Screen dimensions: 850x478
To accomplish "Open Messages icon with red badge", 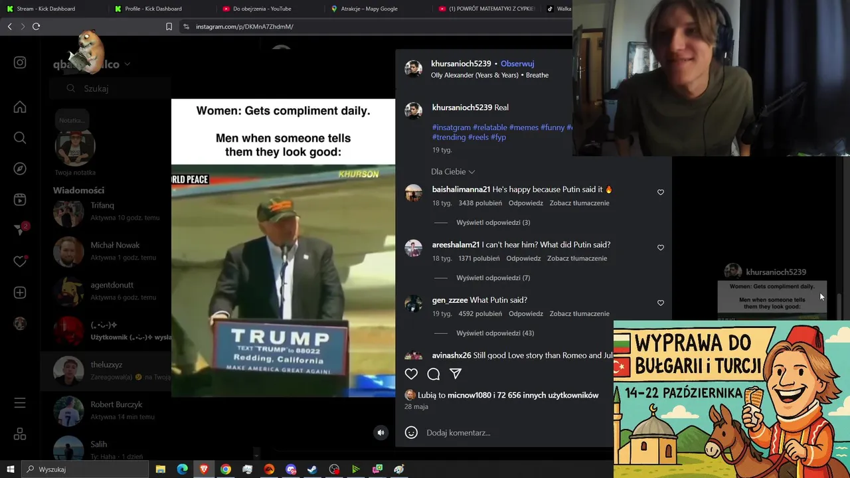I will [x=21, y=230].
